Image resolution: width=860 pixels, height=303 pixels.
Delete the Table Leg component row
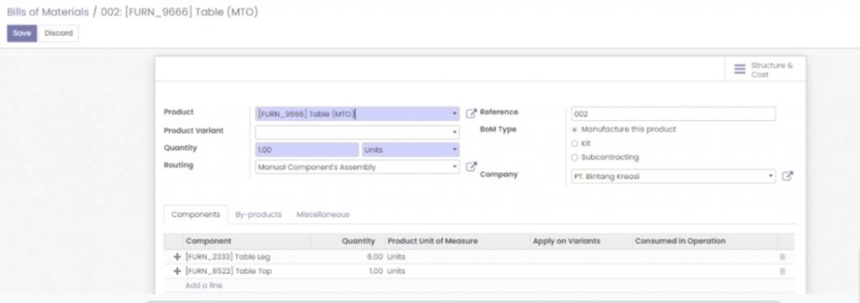point(783,257)
